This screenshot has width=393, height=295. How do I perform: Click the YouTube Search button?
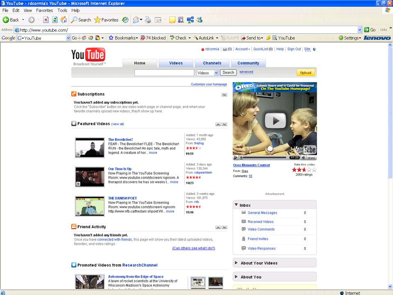pyautogui.click(x=228, y=73)
